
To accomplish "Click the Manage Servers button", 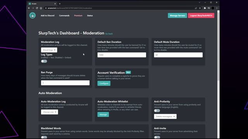I will (177, 15).
